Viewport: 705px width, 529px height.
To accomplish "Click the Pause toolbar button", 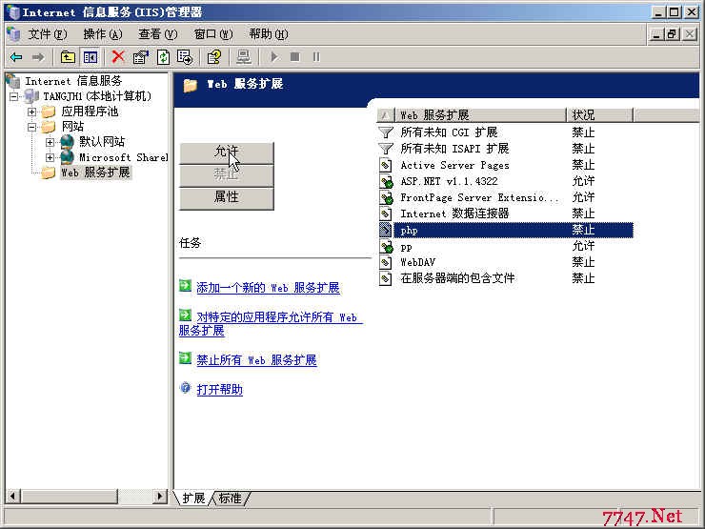I will coord(316,57).
